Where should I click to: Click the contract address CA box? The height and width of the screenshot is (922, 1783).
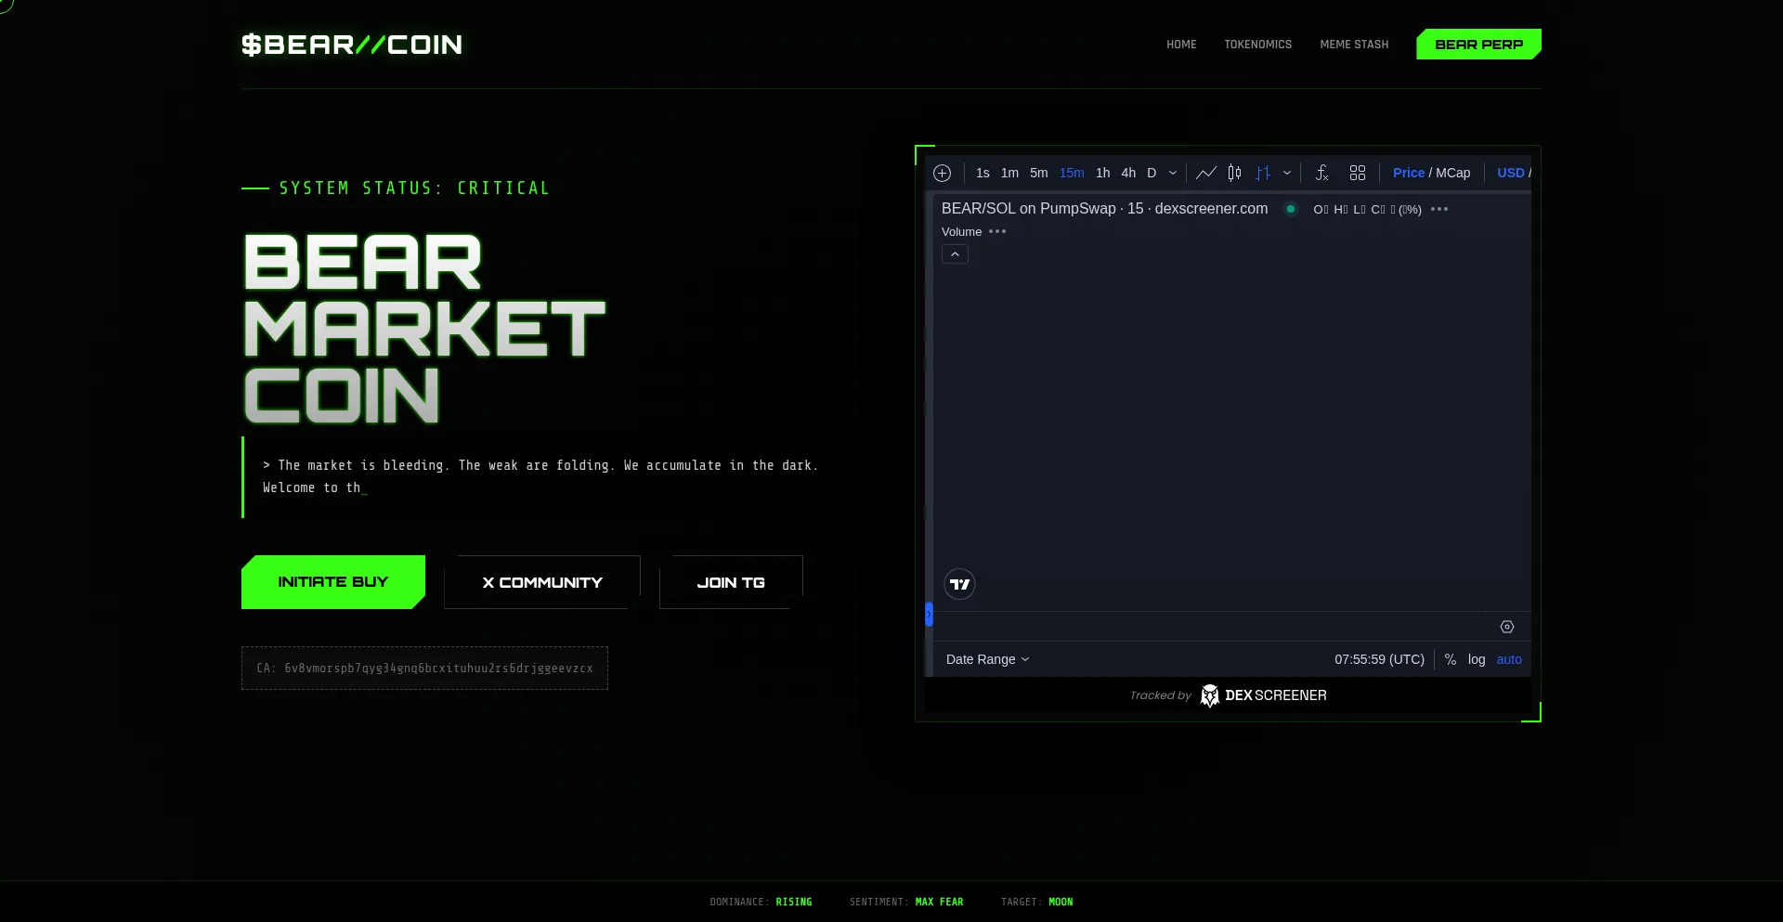pos(424,668)
